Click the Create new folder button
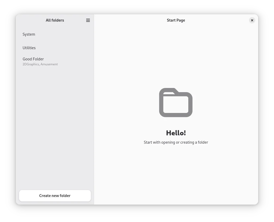This screenshot has height=222, width=274. click(55, 196)
